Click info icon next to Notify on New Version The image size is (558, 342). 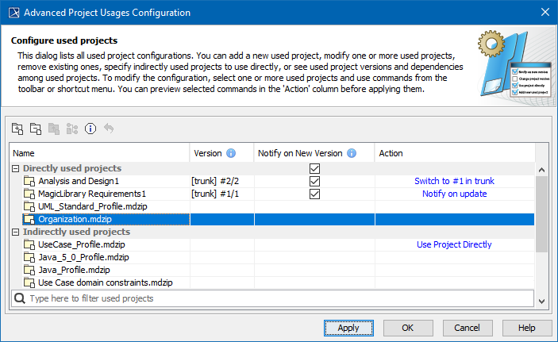point(352,152)
